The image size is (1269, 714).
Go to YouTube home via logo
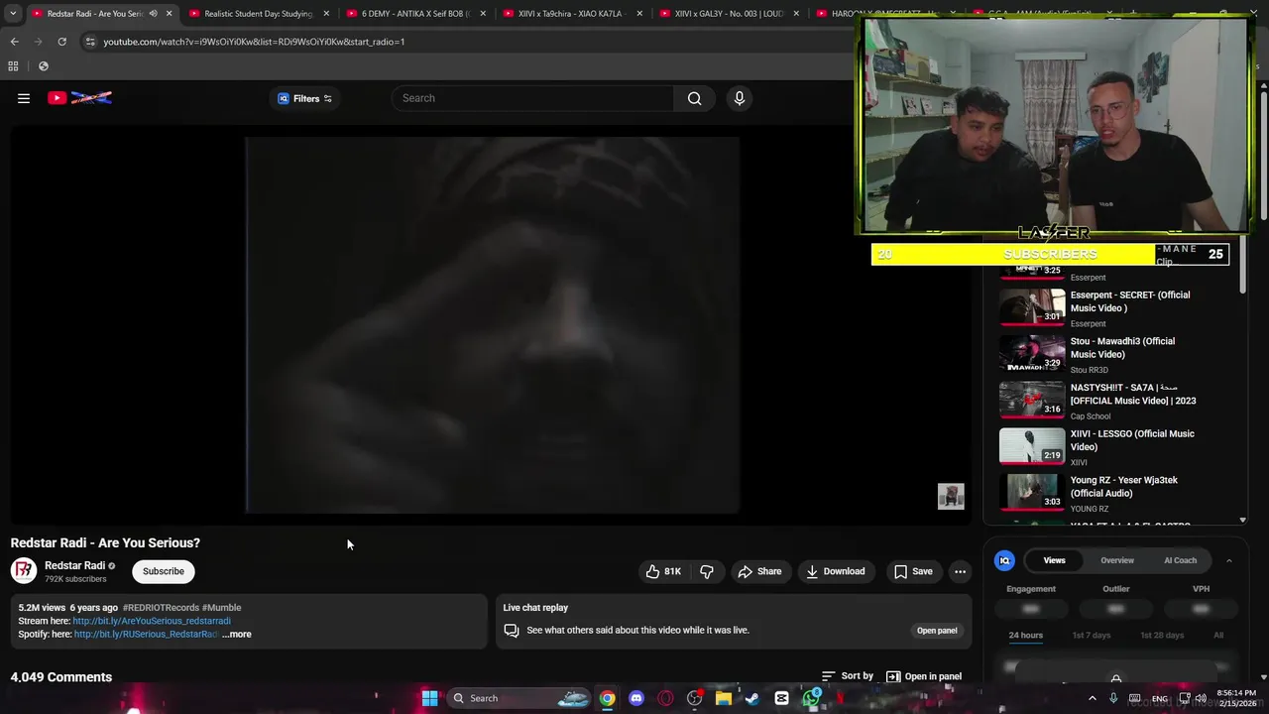click(x=79, y=98)
